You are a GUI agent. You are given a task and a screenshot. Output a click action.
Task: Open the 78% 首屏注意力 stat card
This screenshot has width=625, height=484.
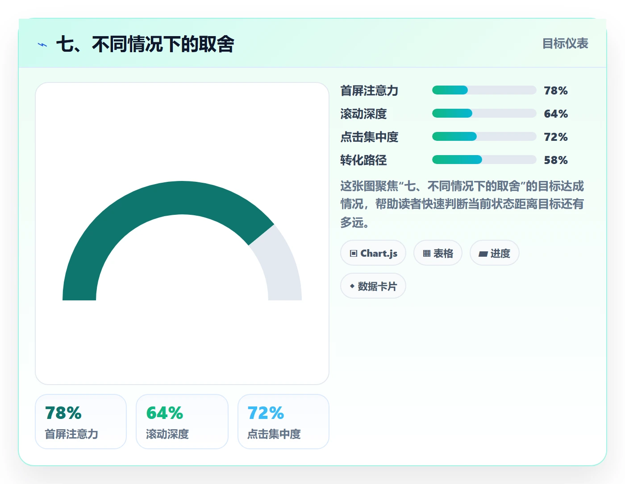coord(81,422)
